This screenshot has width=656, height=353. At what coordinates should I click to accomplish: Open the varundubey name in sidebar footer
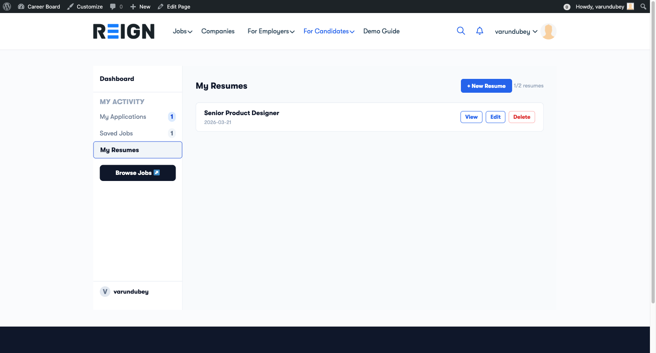[131, 292]
